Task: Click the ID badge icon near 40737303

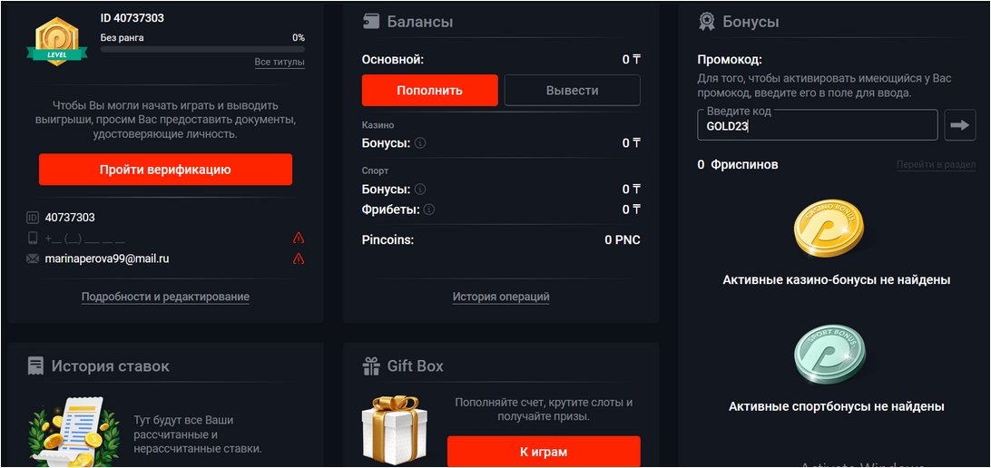Action: coord(33,218)
